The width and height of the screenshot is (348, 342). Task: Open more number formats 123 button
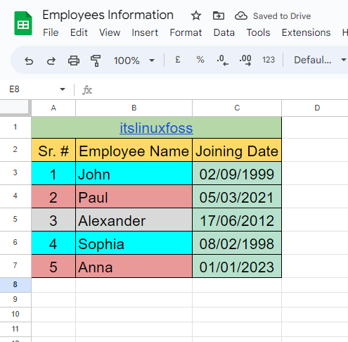(x=269, y=60)
